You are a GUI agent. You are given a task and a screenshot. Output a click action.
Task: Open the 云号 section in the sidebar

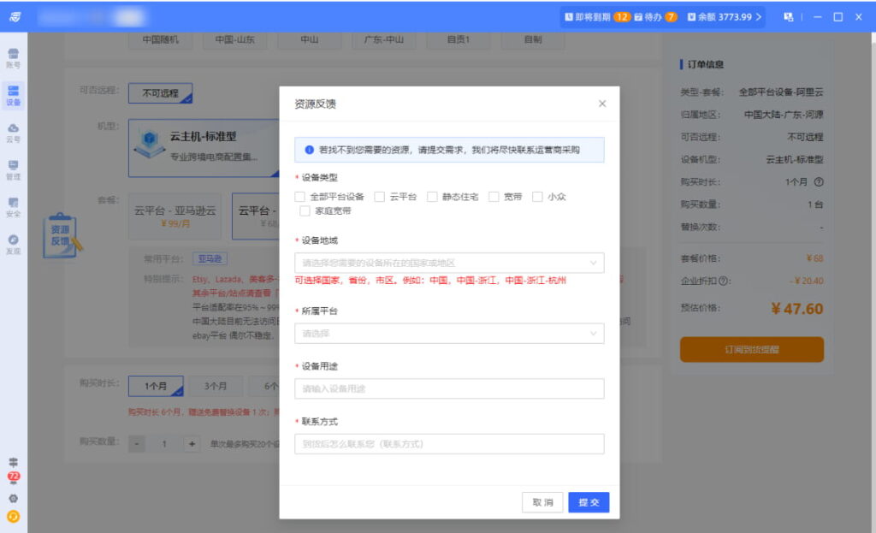[14, 133]
